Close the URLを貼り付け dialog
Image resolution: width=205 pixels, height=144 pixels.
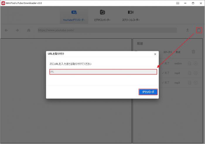[155, 54]
